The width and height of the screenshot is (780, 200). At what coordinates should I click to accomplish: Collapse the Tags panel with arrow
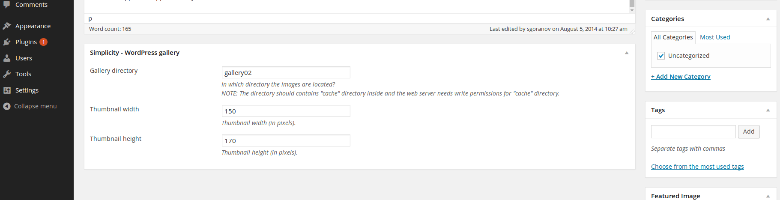pyautogui.click(x=768, y=110)
